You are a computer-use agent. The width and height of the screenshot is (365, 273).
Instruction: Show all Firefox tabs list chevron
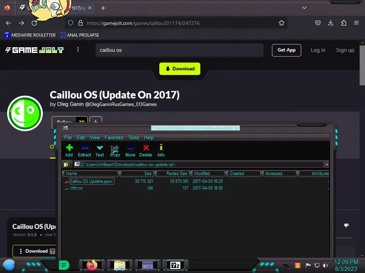pos(304,8)
